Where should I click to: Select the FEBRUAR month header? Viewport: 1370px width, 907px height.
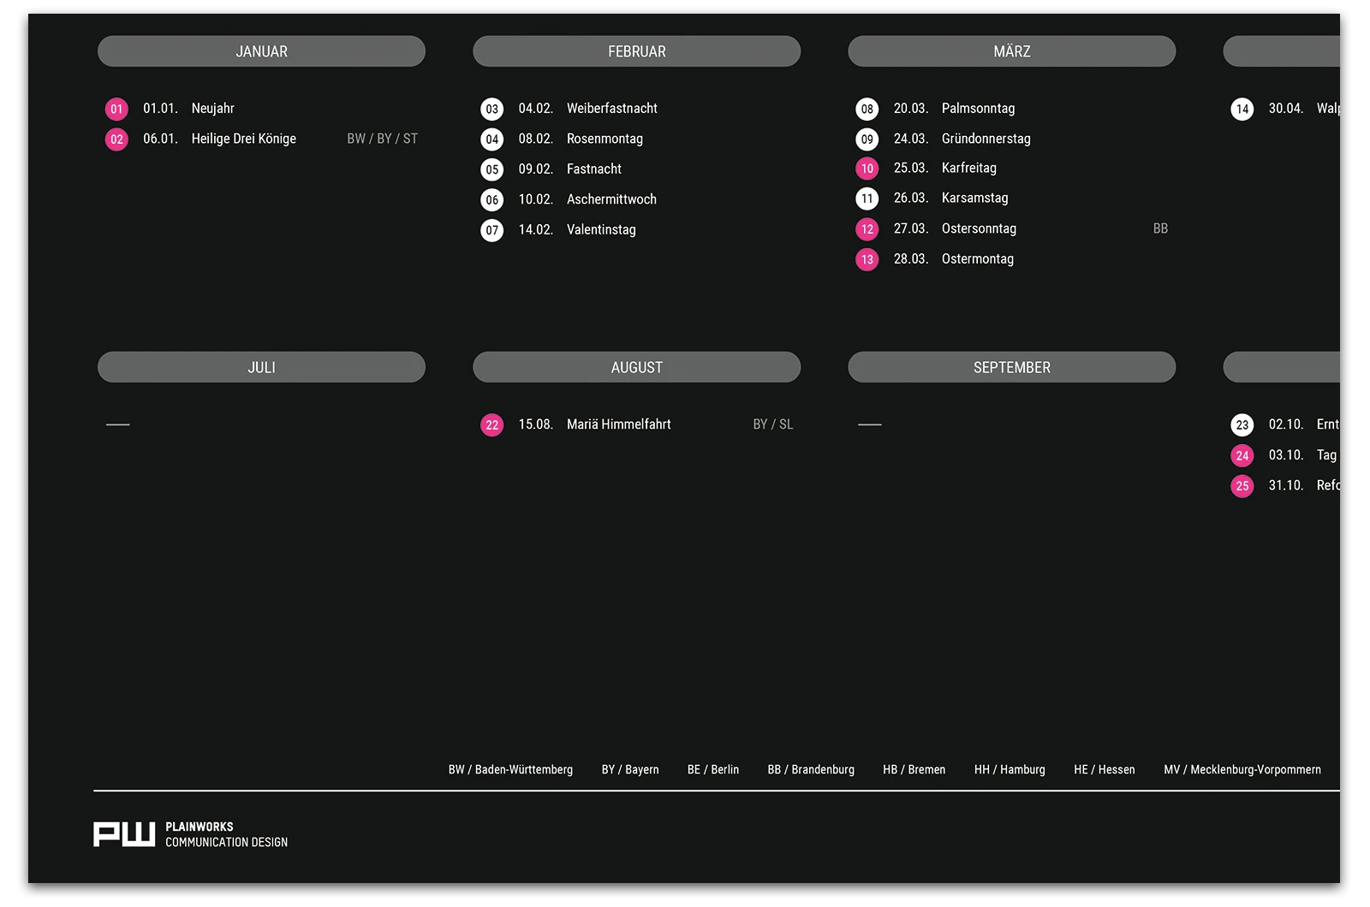coord(636,51)
